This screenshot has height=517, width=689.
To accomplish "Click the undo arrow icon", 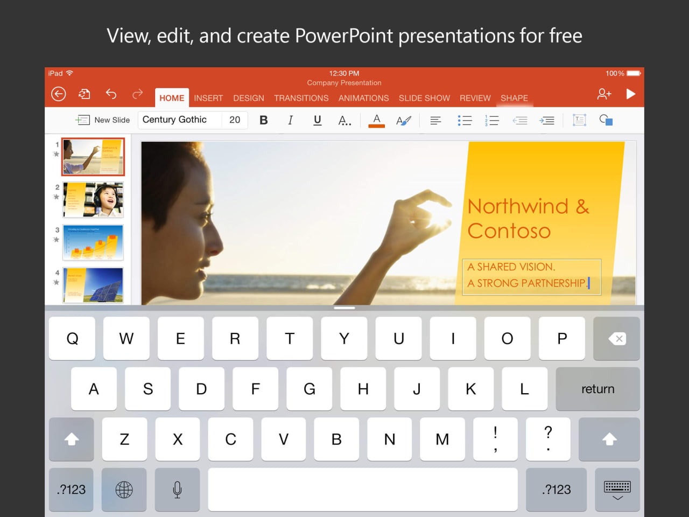I will (111, 94).
